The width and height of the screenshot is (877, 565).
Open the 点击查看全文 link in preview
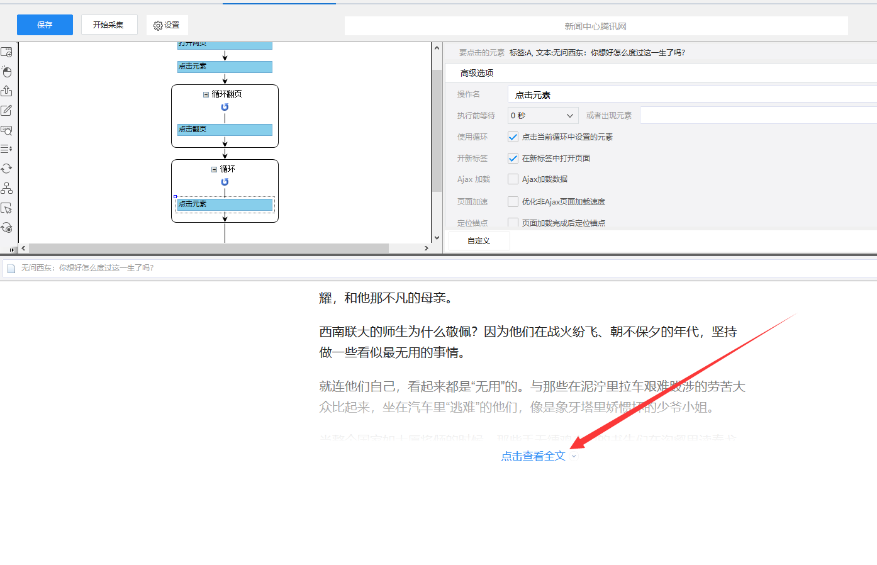point(532,456)
